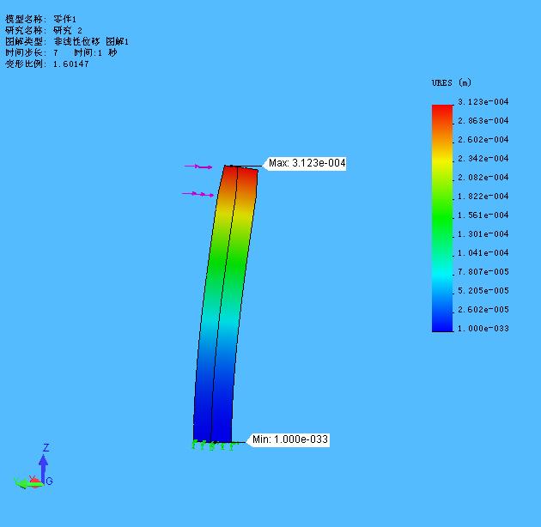Image resolution: width=541 pixels, height=527 pixels.
Task: Select legend value 2.602e-004
Action: point(483,140)
